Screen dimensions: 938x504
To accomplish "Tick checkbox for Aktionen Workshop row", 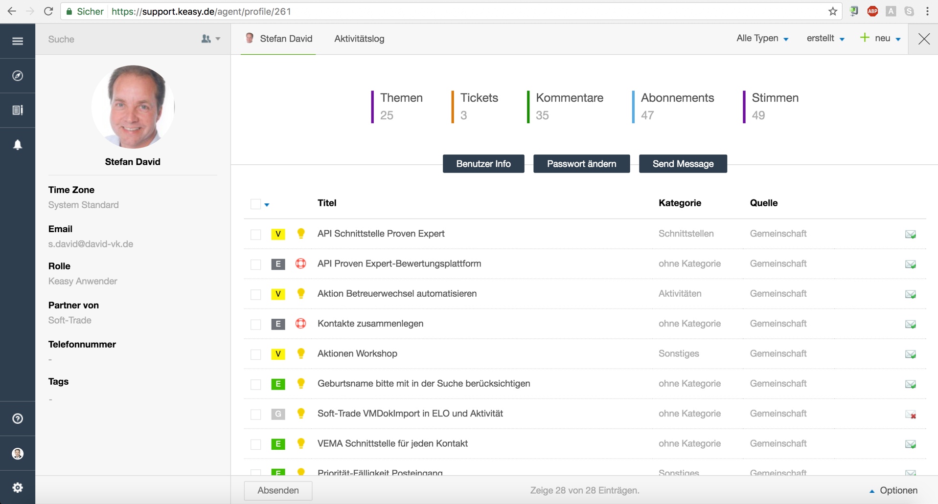I will 255,354.
